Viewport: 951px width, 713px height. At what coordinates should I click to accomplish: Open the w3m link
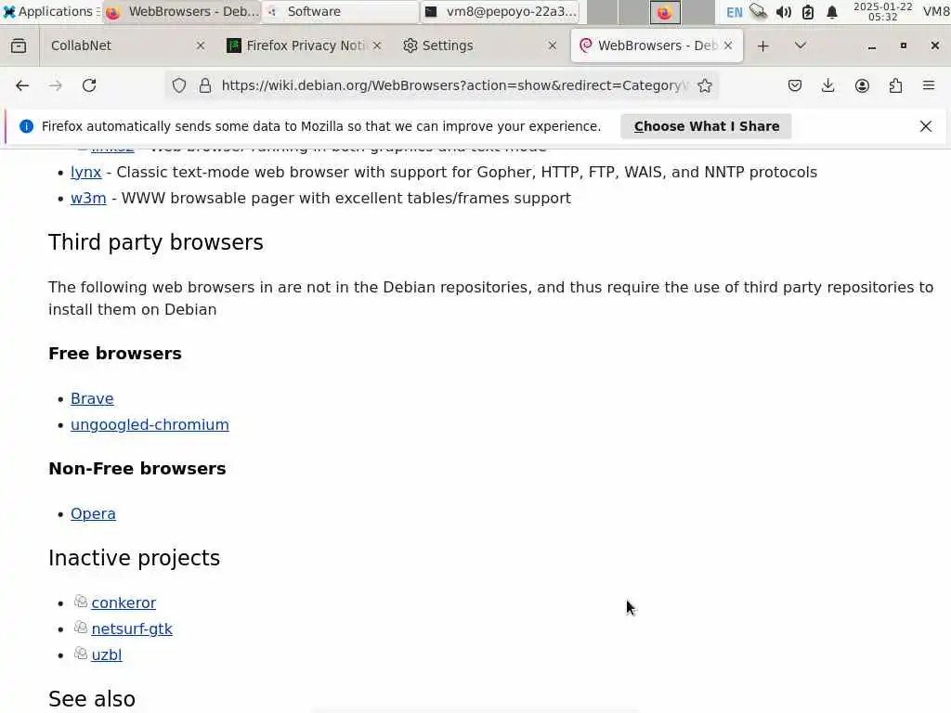[88, 199]
